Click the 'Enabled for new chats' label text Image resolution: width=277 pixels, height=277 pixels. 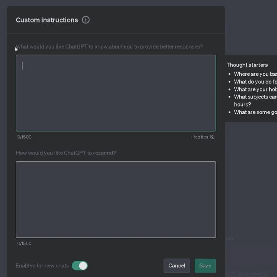coord(42,265)
